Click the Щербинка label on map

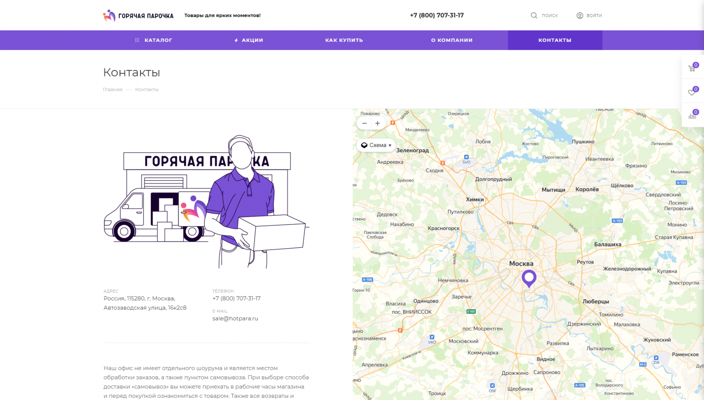520,389
